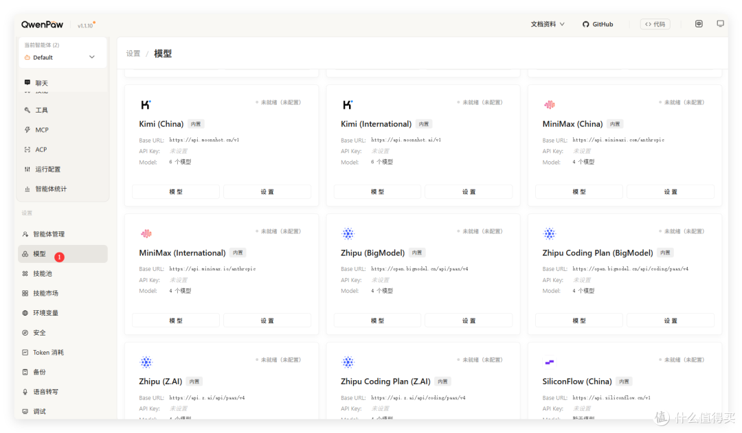The width and height of the screenshot is (742, 433).
Task: Click the MiniMax (China) logo
Action: coord(550,104)
